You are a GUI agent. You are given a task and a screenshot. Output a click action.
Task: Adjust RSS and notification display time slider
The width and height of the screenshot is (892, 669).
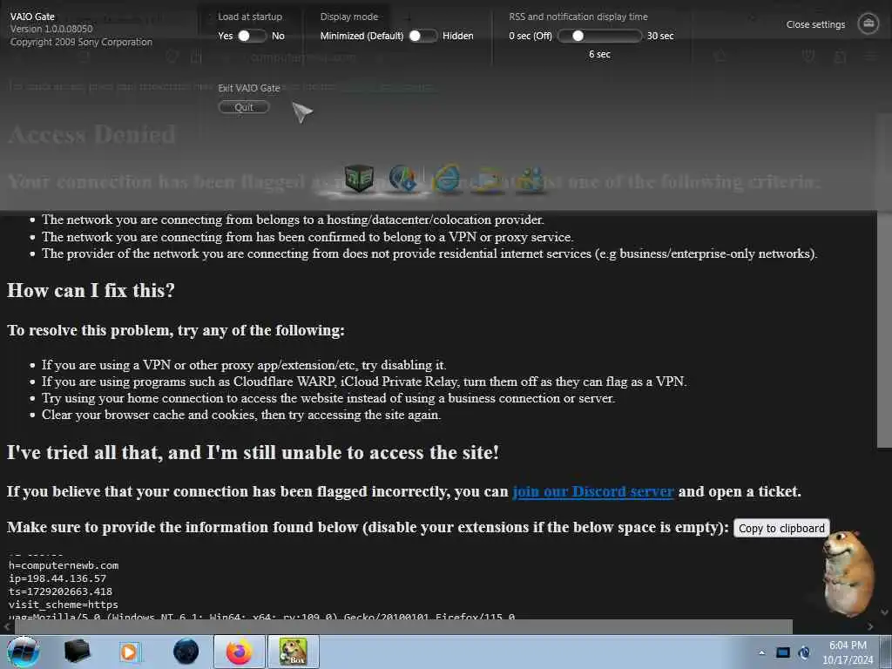[599, 36]
